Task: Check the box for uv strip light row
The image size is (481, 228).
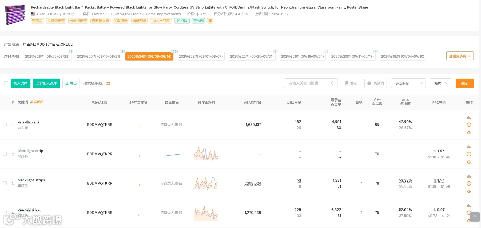Action: pos(5,125)
